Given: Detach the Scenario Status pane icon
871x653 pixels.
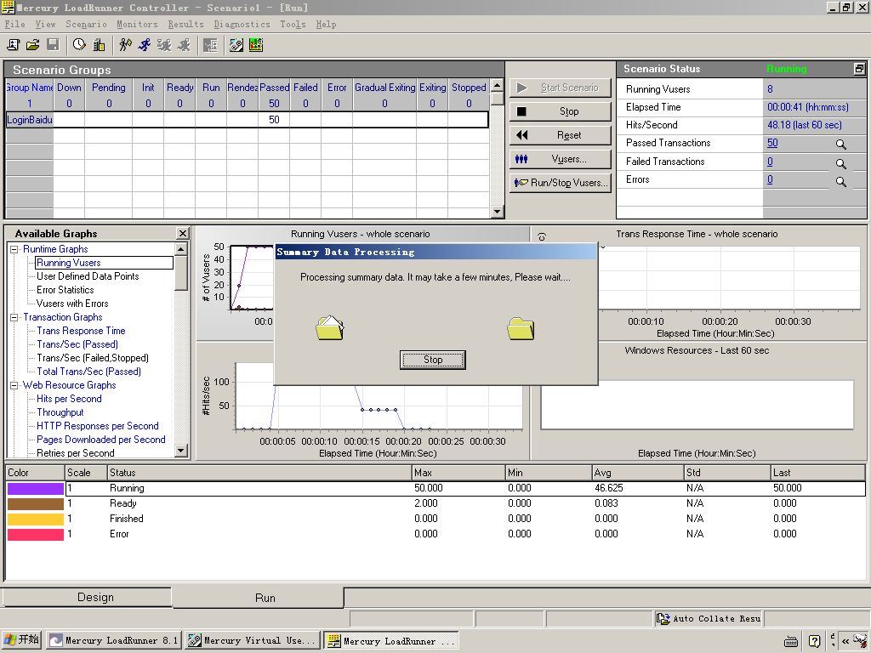Looking at the screenshot, I should click(x=859, y=69).
